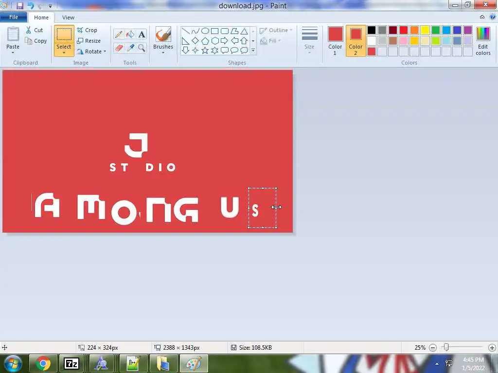Select the Color picker eyedropper tool
Image resolution: width=498 pixels, height=373 pixels.
130,48
